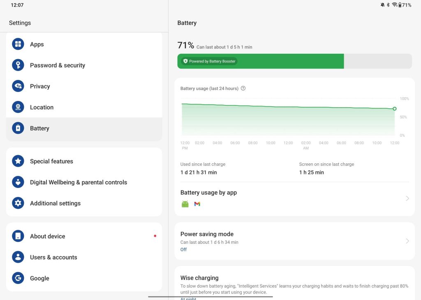Tap the Gmail icon under battery usage
421x300 pixels.
click(197, 204)
